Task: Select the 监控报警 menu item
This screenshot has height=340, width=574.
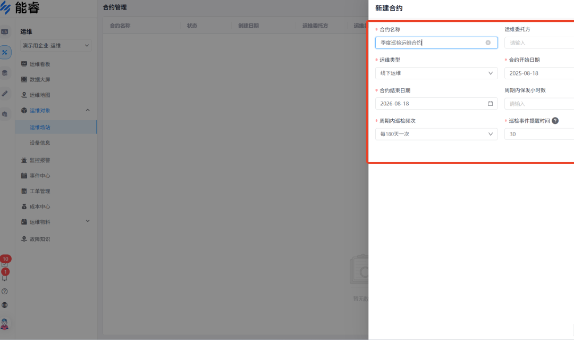Action: click(40, 160)
